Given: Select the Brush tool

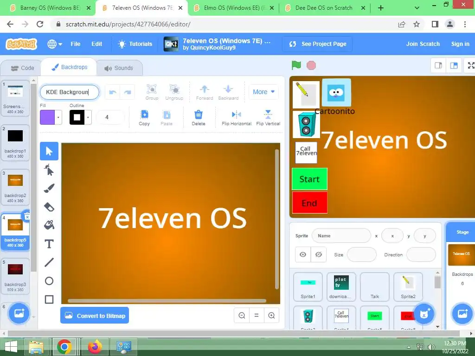Looking at the screenshot, I should 49,188.
